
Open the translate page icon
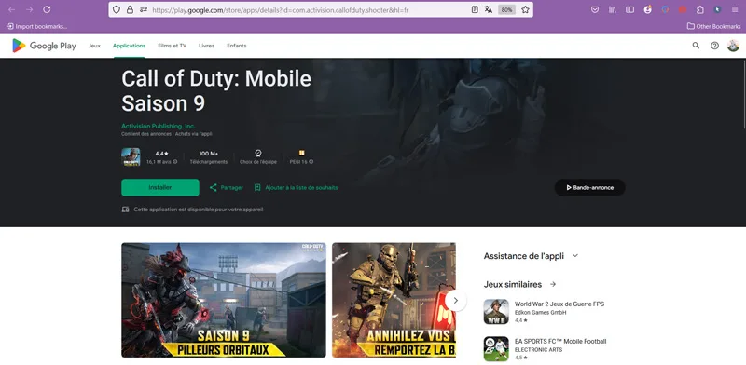coord(488,9)
